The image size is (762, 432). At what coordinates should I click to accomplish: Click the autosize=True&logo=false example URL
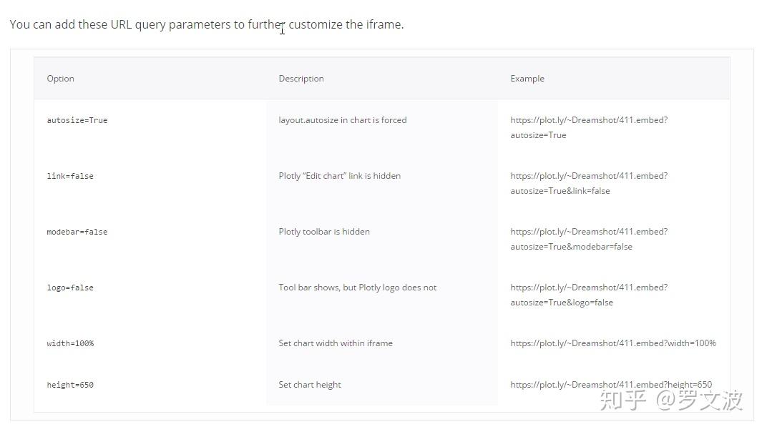[x=589, y=295]
